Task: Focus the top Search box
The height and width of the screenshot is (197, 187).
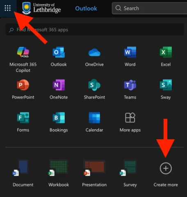Action: (149, 8)
